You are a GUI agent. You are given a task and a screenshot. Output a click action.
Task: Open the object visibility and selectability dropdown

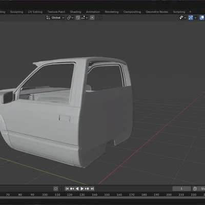(182, 17)
